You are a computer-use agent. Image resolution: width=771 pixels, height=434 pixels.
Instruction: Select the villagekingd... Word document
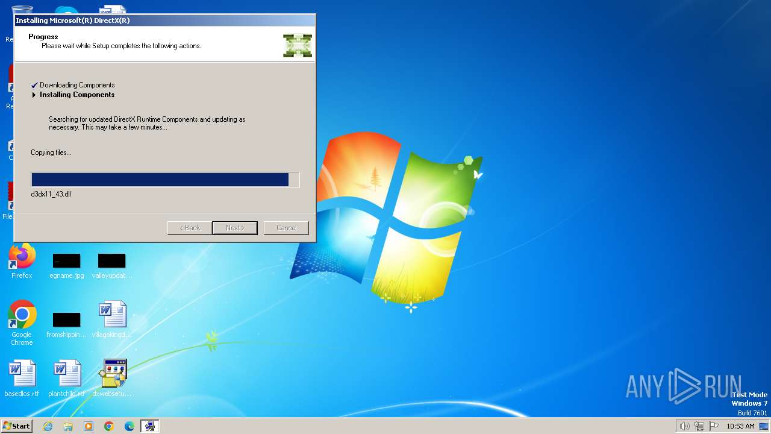click(111, 319)
